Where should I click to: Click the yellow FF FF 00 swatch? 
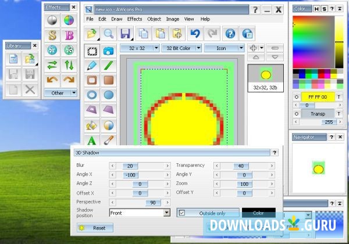(x=318, y=97)
